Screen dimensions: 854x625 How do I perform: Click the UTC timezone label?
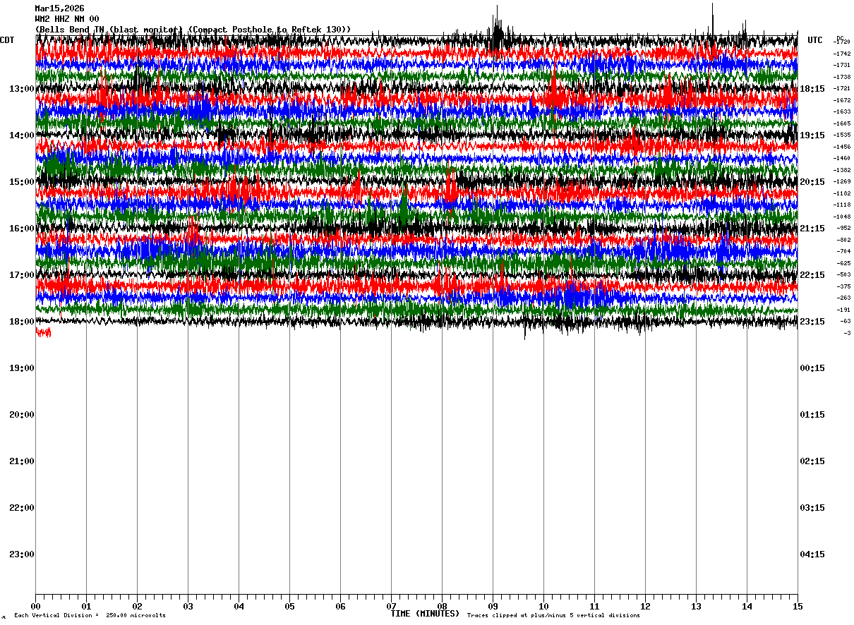pos(815,40)
